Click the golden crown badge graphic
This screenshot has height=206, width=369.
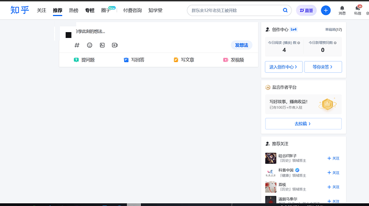tap(327, 104)
